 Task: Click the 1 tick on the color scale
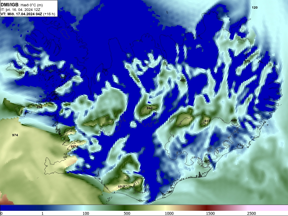tap(42, 213)
